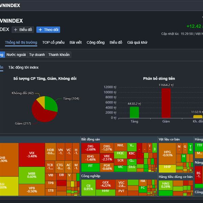The height and width of the screenshot is (203, 203).
Task: Click the green FIT heatmap tile
Action: 90,167
